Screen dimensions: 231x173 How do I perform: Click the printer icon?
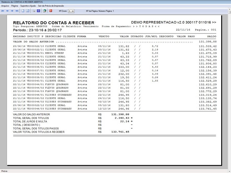pyautogui.click(x=34, y=11)
